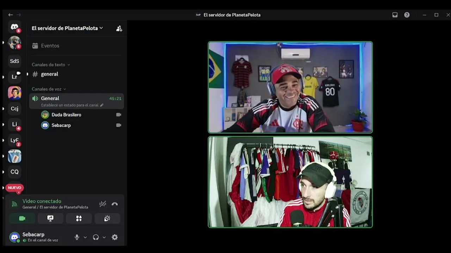Open headphones output options chevron

104,237
